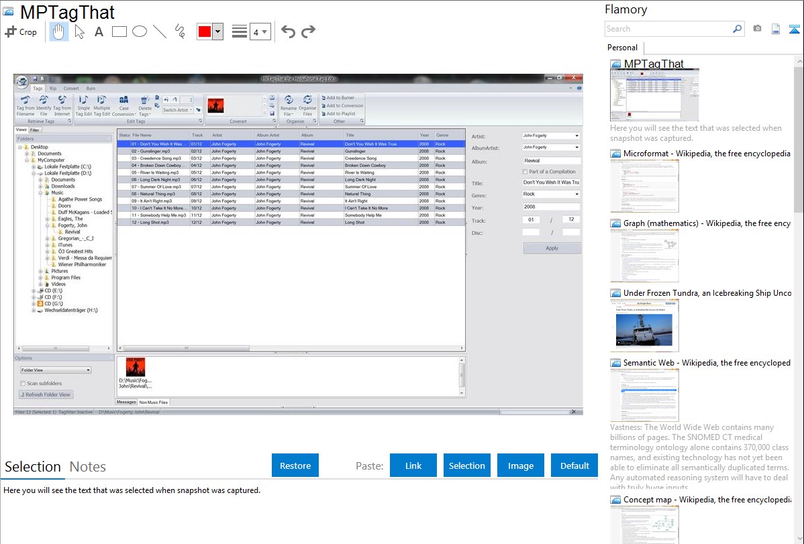Open the Burn ribbon tab in MPTagThat

[90, 89]
